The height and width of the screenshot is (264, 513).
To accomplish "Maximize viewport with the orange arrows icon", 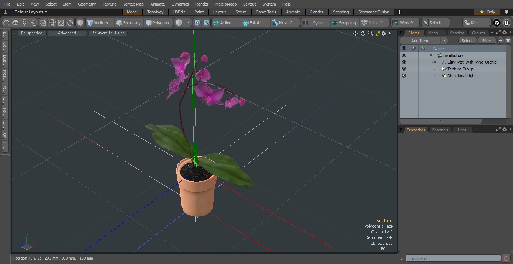I will click(x=377, y=33).
